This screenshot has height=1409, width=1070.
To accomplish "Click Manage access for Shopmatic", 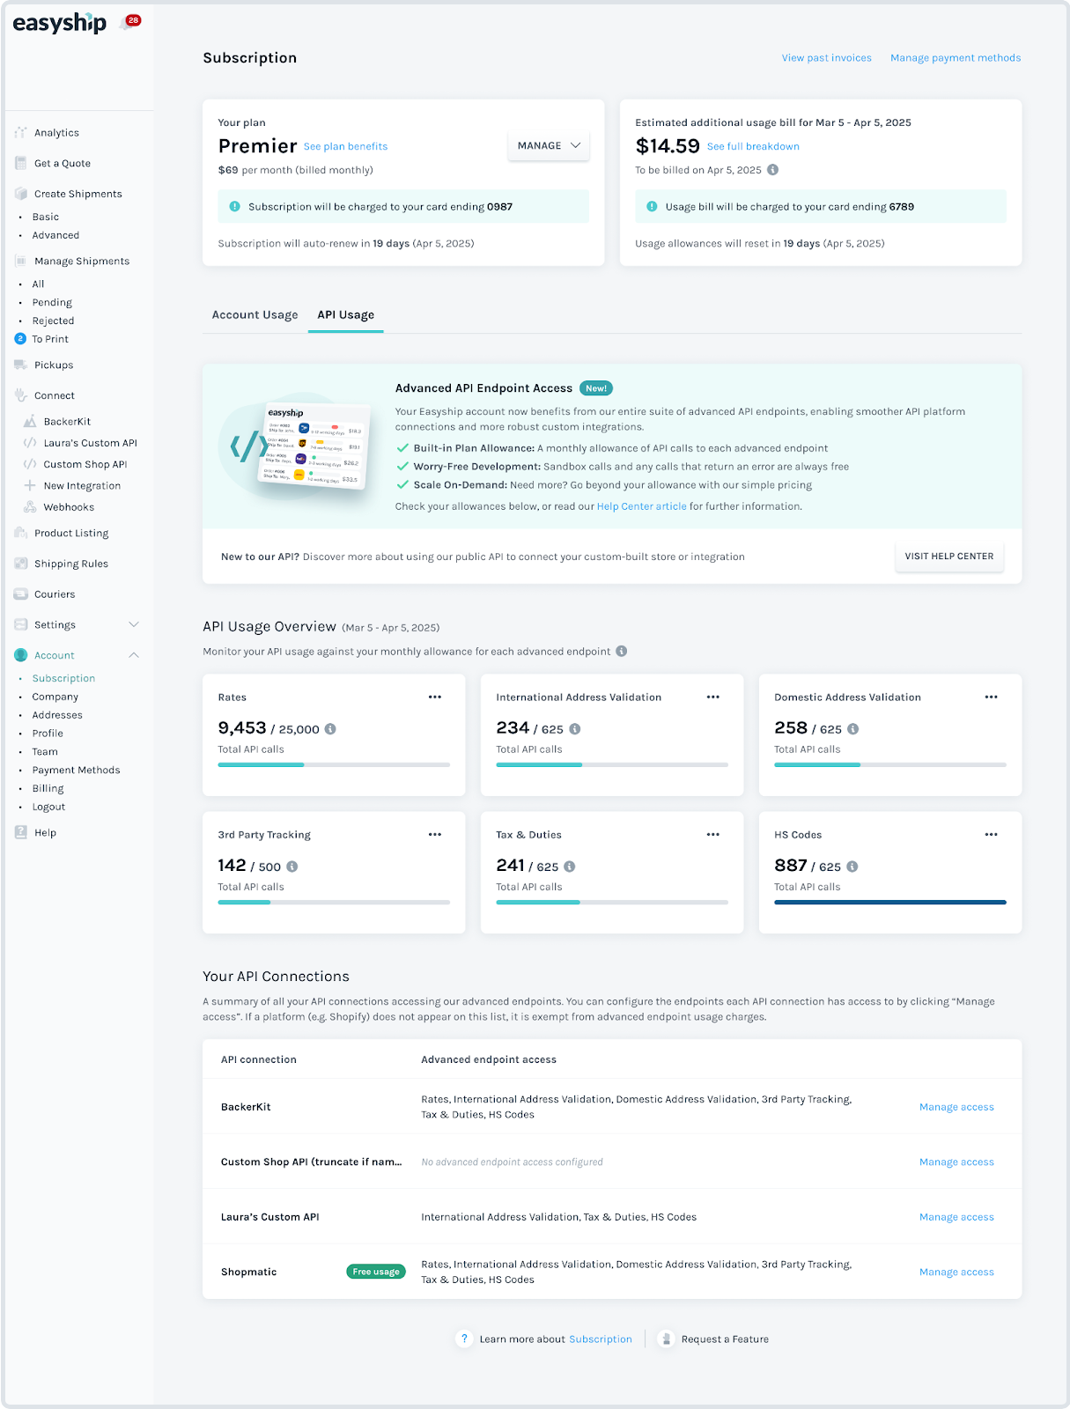I will tap(956, 1272).
